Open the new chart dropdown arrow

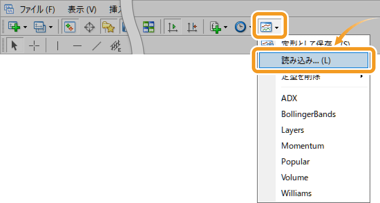tap(25, 27)
